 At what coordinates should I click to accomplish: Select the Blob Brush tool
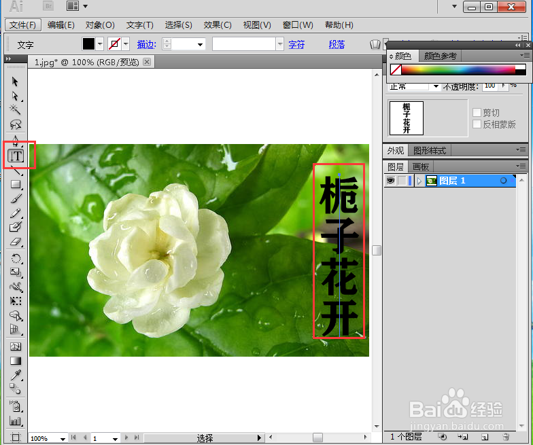click(x=16, y=227)
